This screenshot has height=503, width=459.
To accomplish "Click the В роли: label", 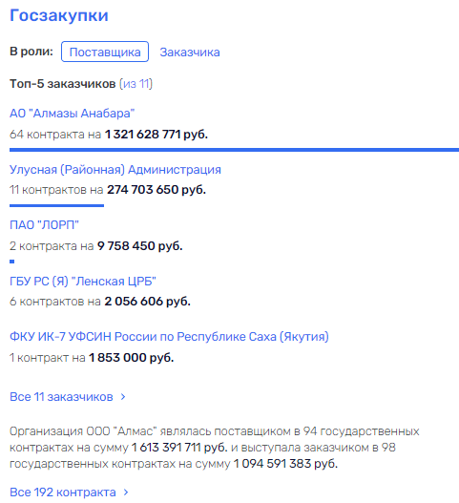I will coord(31,52).
